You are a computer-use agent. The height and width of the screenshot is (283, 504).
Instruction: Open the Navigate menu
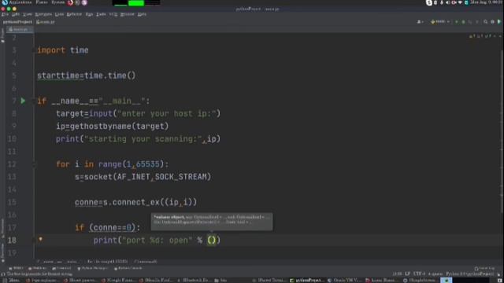coord(43,14)
